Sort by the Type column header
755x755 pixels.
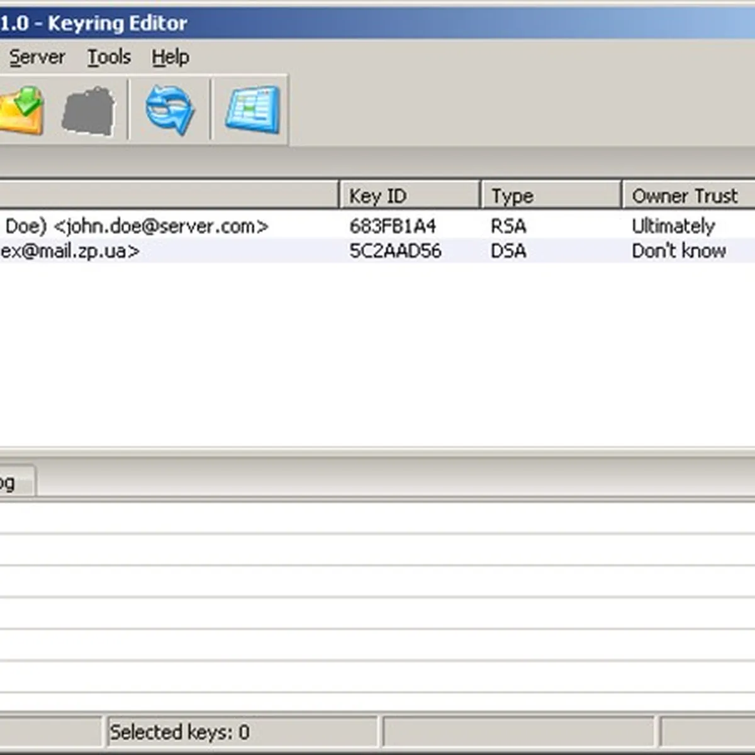[x=551, y=195]
